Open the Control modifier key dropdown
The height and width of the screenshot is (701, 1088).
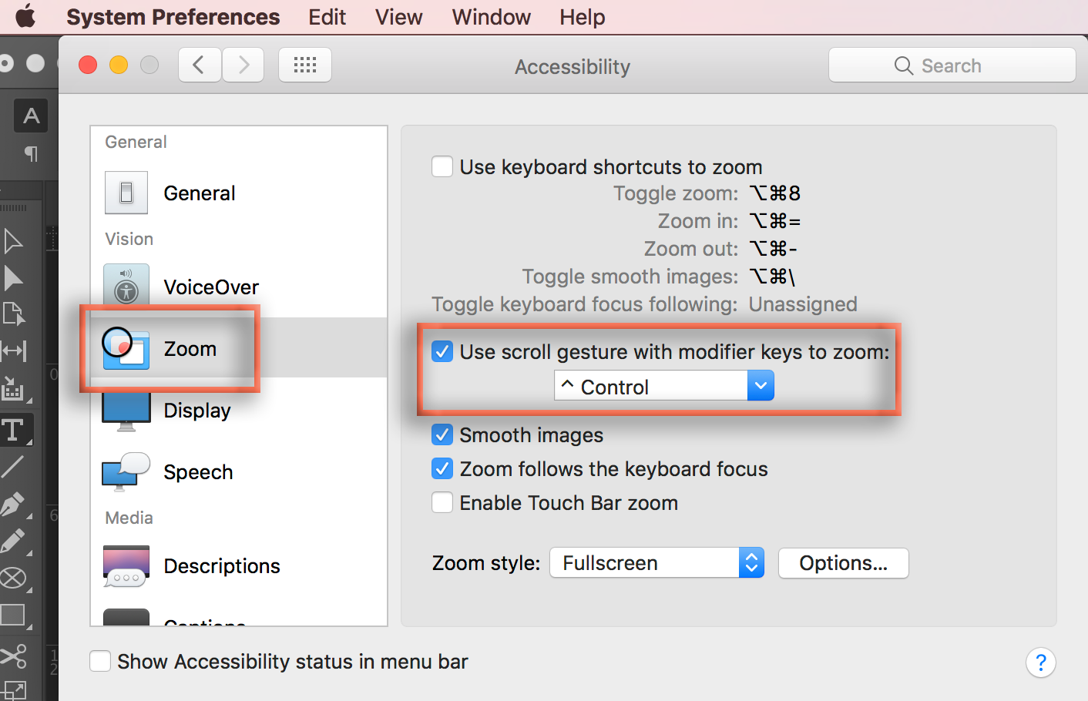coord(663,386)
